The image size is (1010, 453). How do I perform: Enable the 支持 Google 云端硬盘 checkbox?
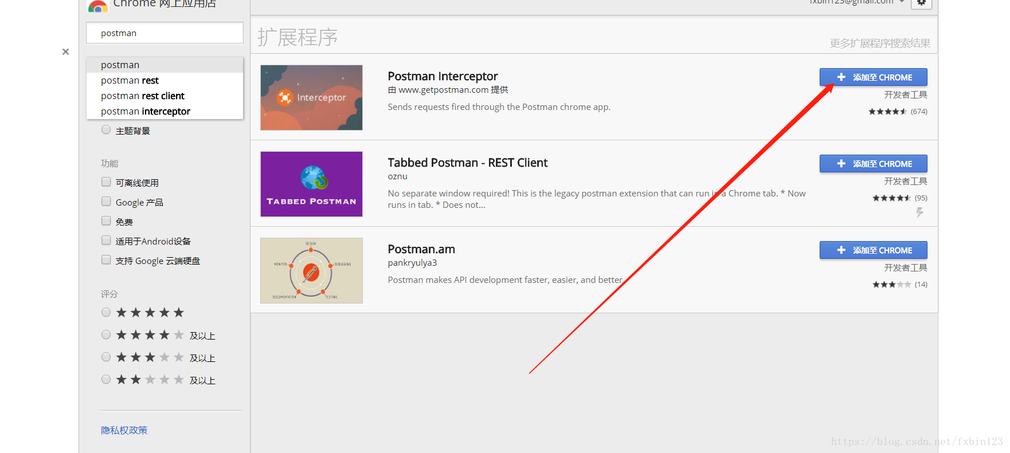pyautogui.click(x=106, y=260)
